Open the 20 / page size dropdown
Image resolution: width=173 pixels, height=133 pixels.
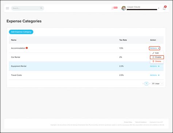point(157,84)
